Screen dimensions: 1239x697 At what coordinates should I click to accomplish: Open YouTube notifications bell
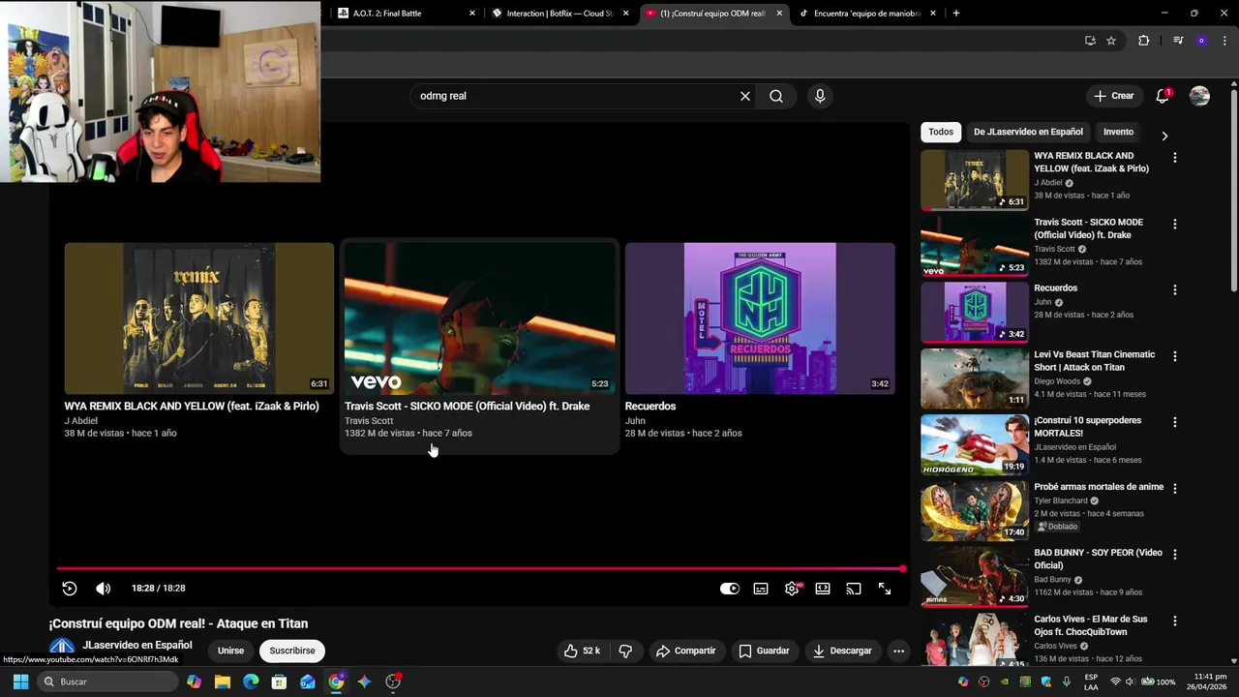click(x=1163, y=96)
